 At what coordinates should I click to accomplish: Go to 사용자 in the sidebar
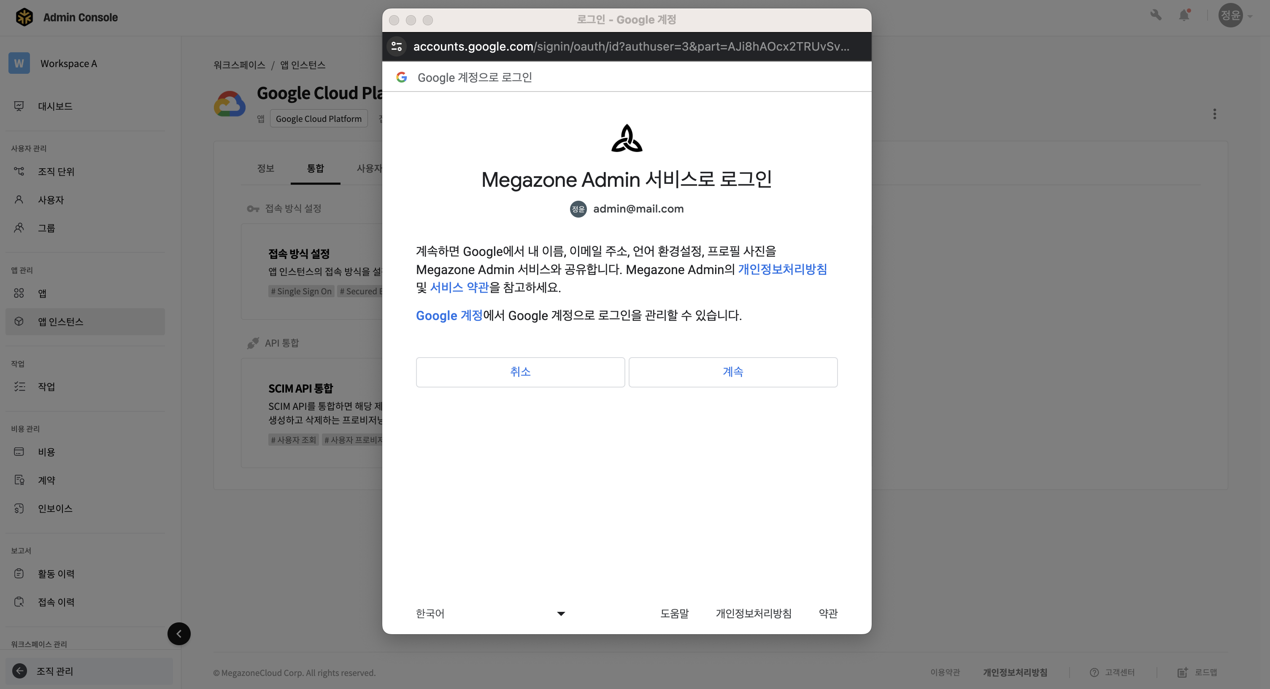[85, 199]
